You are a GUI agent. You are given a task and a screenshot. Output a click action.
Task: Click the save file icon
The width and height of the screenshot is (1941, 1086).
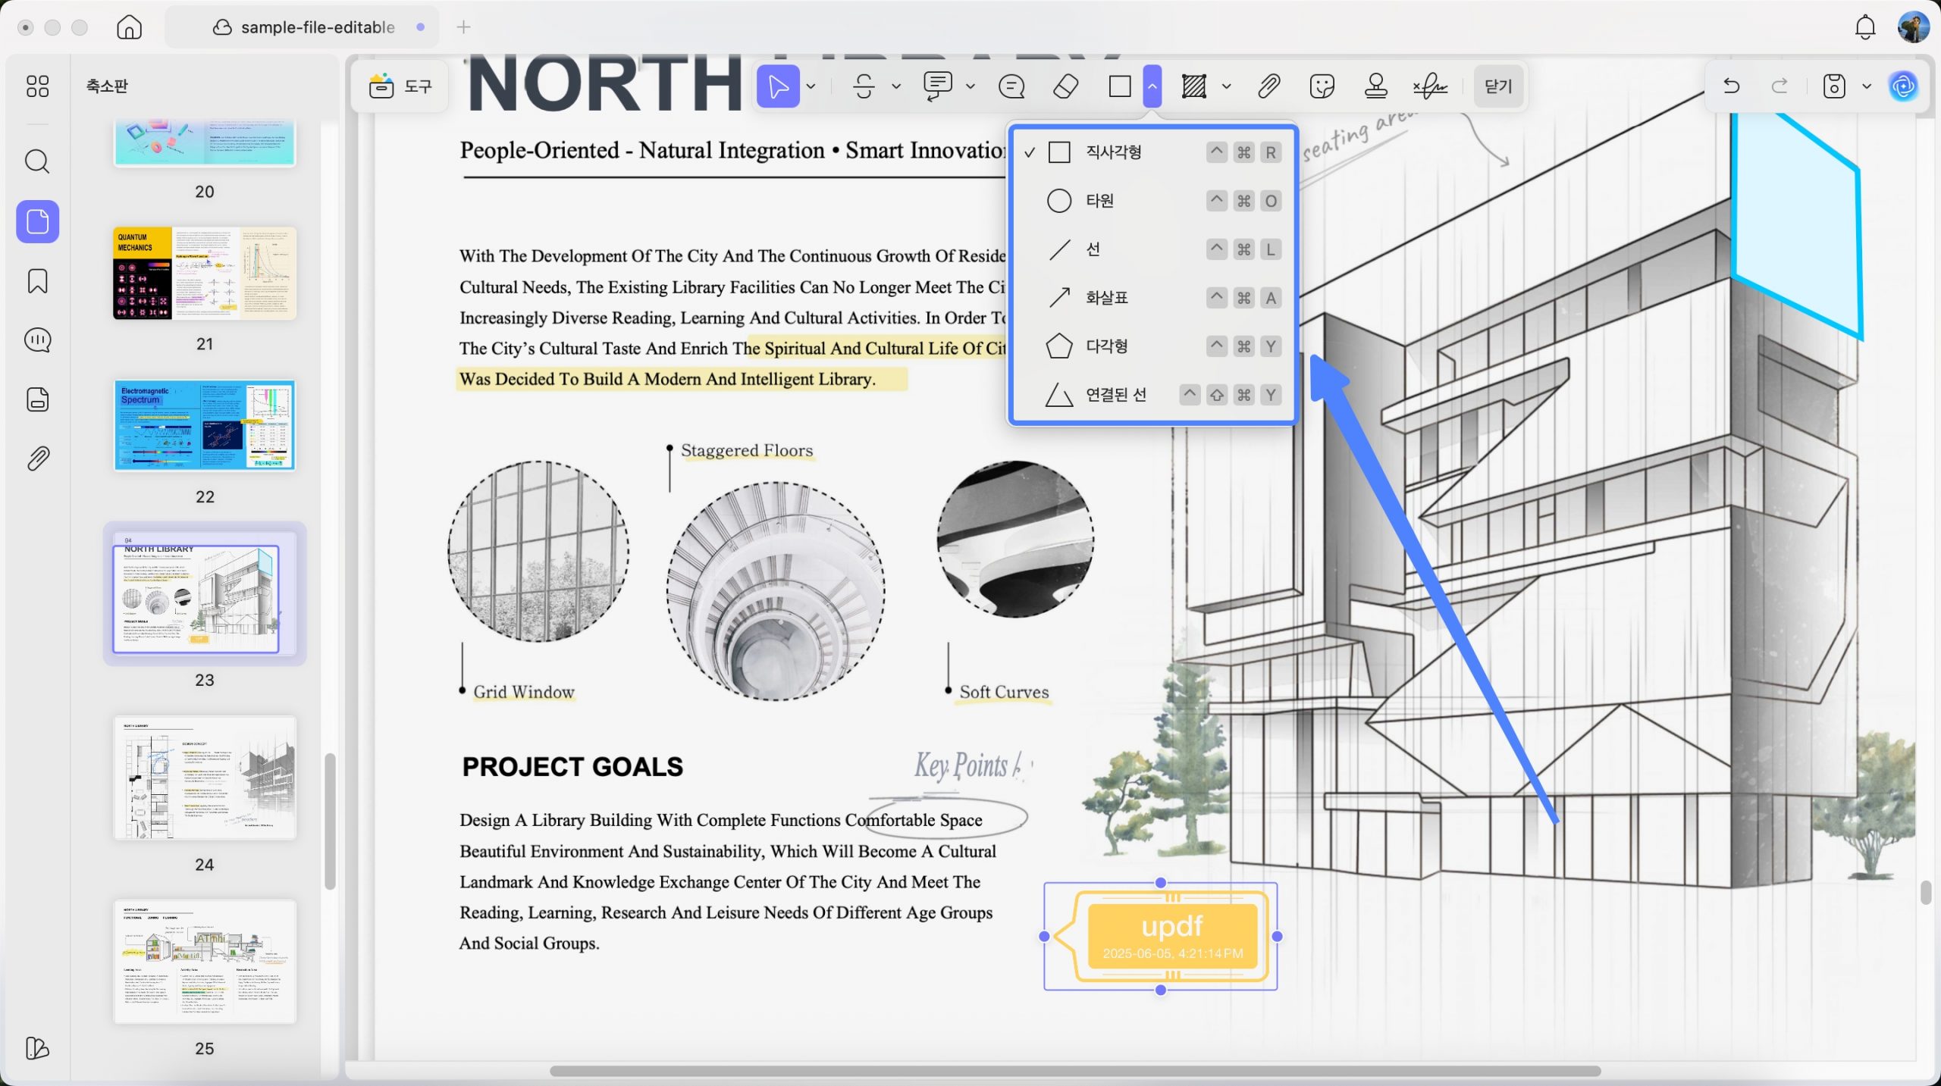pos(1834,86)
